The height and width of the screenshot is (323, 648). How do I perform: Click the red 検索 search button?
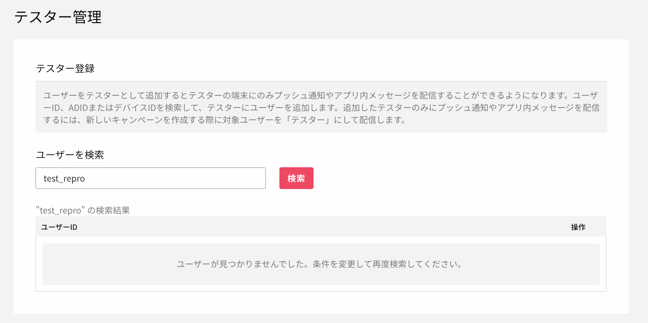[296, 178]
